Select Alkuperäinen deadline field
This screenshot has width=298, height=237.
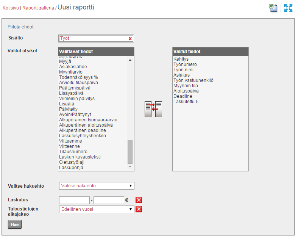point(83,130)
